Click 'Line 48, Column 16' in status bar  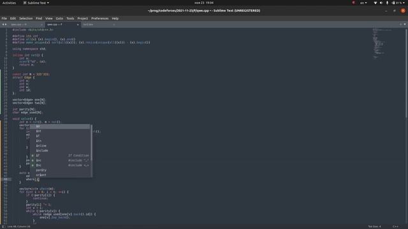[x=18, y=226]
